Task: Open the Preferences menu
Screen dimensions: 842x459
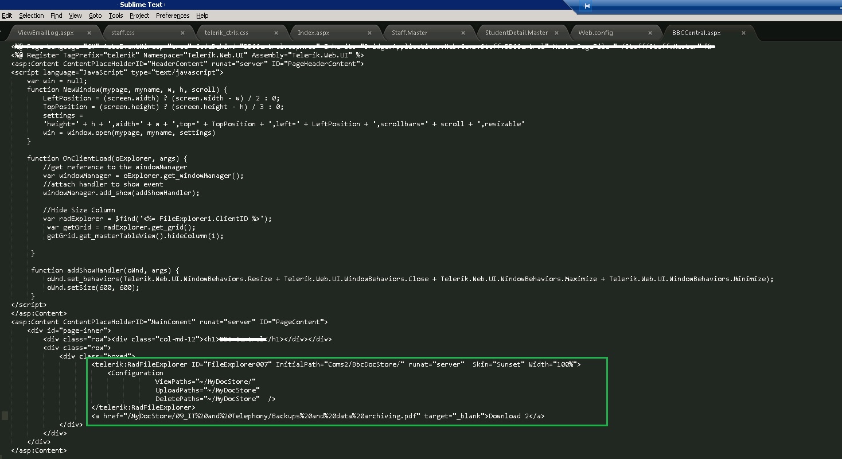Action: click(173, 15)
